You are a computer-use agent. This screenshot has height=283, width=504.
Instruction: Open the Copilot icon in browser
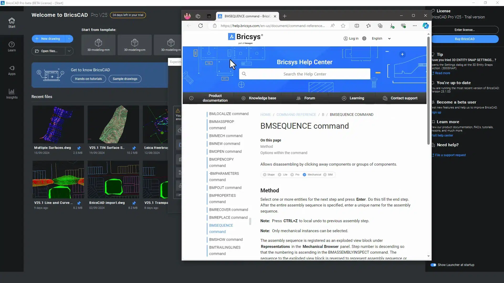coord(426,26)
